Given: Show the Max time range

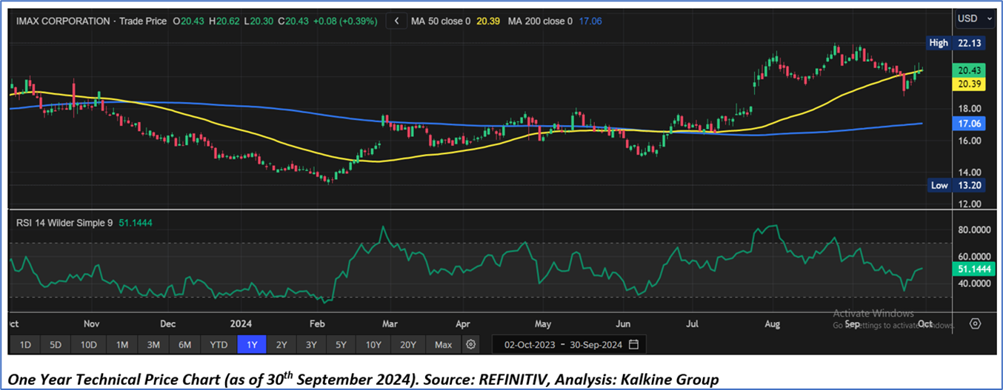Looking at the screenshot, I should pos(443,345).
